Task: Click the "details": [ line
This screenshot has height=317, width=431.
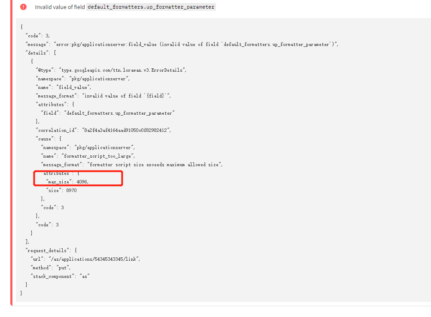Action: pyautogui.click(x=41, y=53)
